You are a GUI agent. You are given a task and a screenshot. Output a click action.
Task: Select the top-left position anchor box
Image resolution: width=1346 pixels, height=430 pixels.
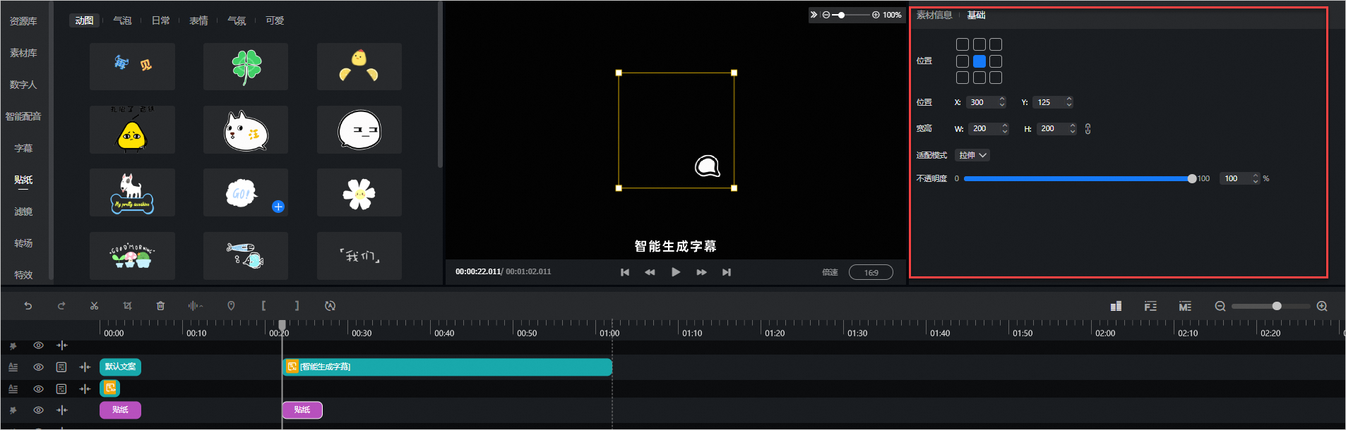(x=963, y=44)
